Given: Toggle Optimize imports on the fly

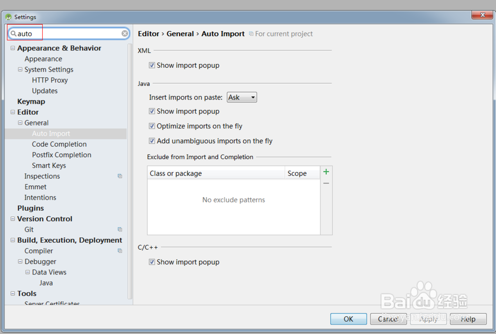Looking at the screenshot, I should 152,126.
